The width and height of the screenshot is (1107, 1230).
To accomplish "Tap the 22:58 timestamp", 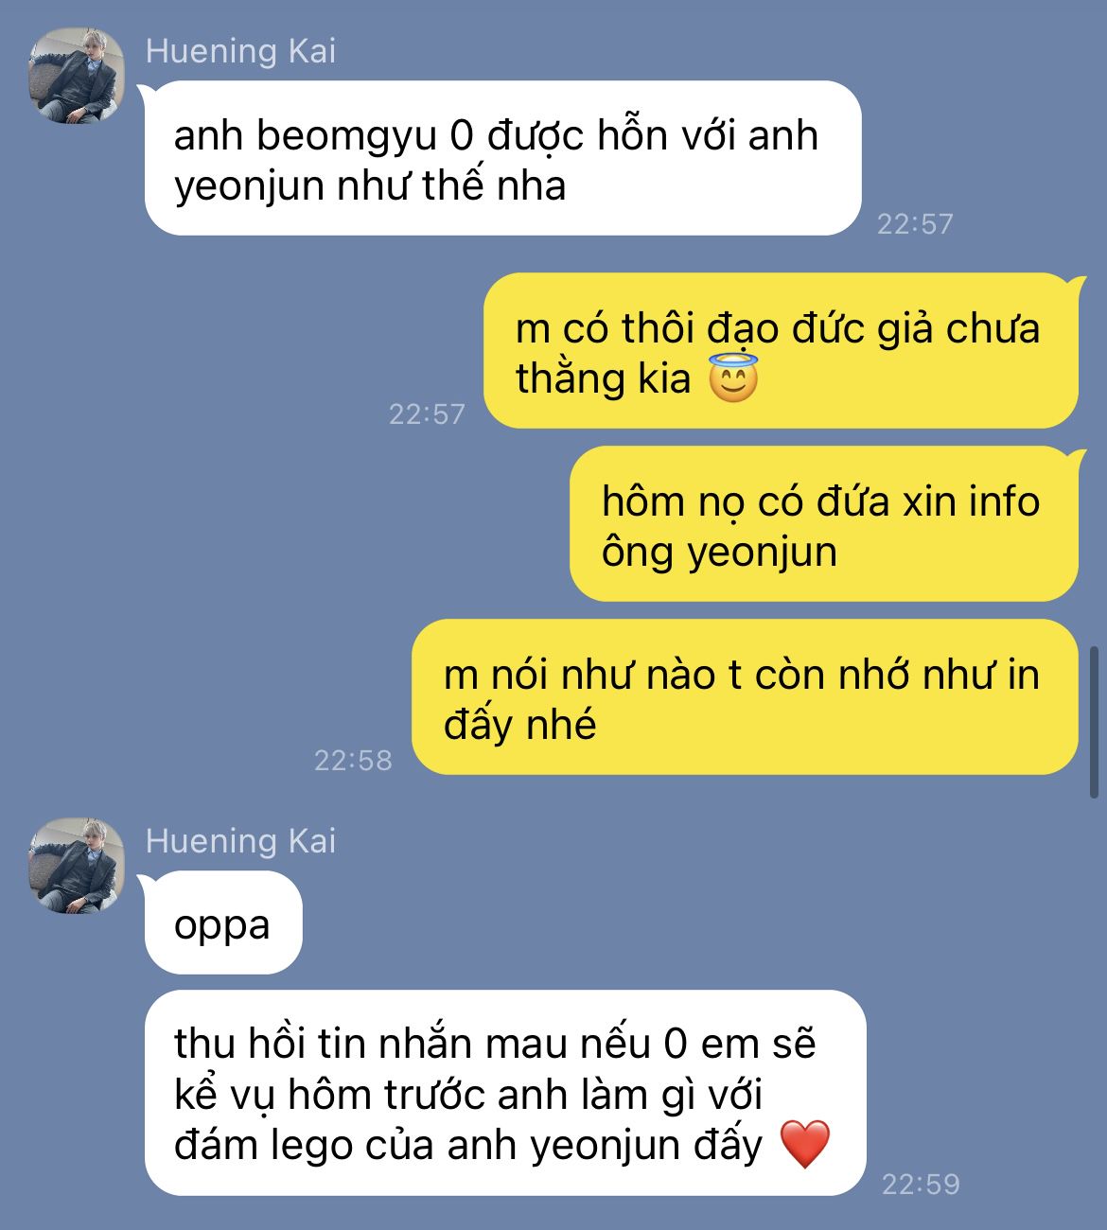I will (353, 760).
